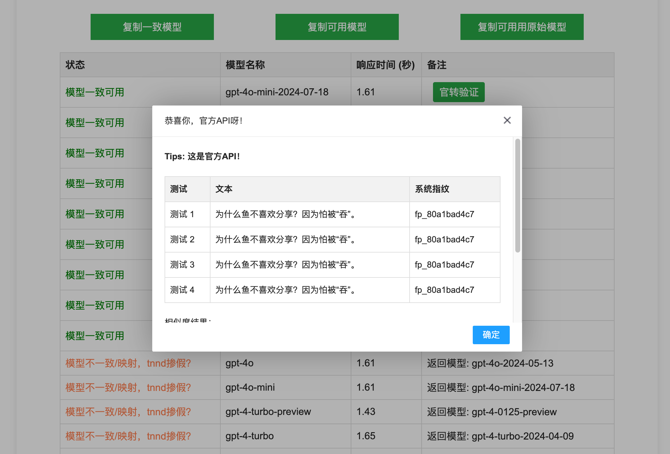Image resolution: width=670 pixels, height=454 pixels.
Task: Select 测试 4 cell in dialog table
Action: click(x=187, y=290)
